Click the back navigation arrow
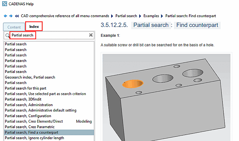The width and height of the screenshot is (239, 141). [x=5, y=16]
